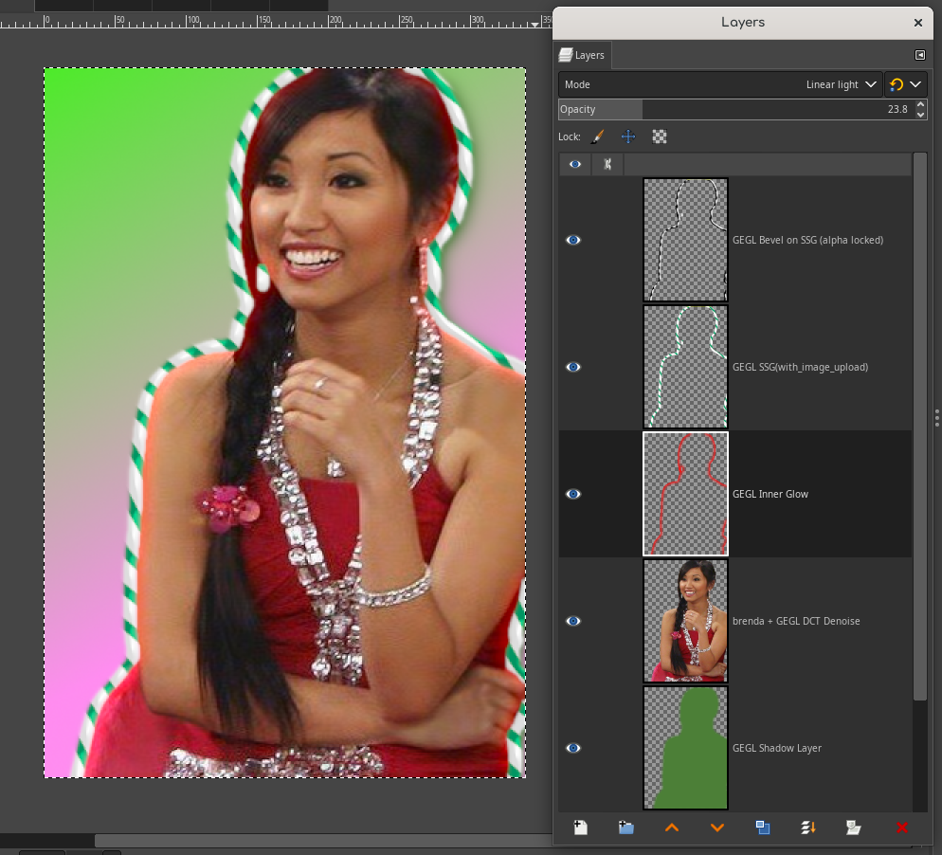The height and width of the screenshot is (855, 942).
Task: Open the layers tab configuration menu
Action: click(x=920, y=55)
